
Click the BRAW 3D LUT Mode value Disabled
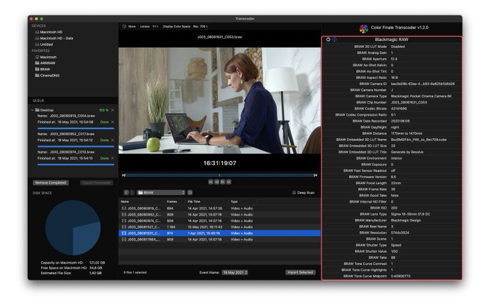pyautogui.click(x=398, y=47)
